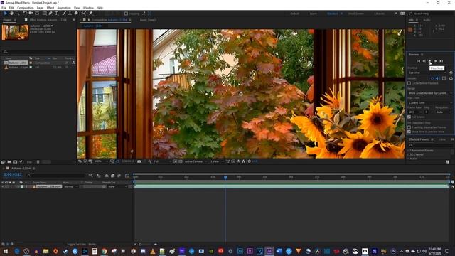Open the 1 View layout dropdown

[x=217, y=161]
